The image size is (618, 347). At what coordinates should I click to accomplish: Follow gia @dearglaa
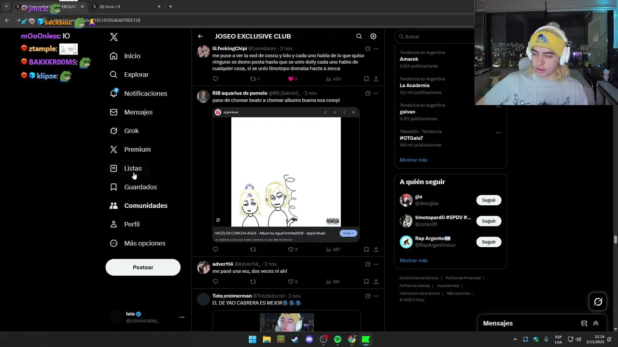(489, 200)
